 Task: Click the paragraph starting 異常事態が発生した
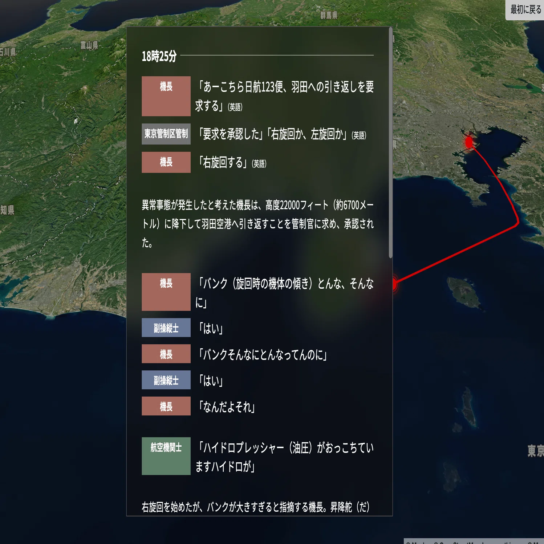pos(257,224)
